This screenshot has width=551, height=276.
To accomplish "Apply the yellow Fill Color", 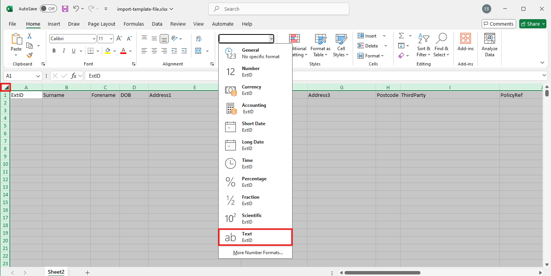I will [108, 51].
